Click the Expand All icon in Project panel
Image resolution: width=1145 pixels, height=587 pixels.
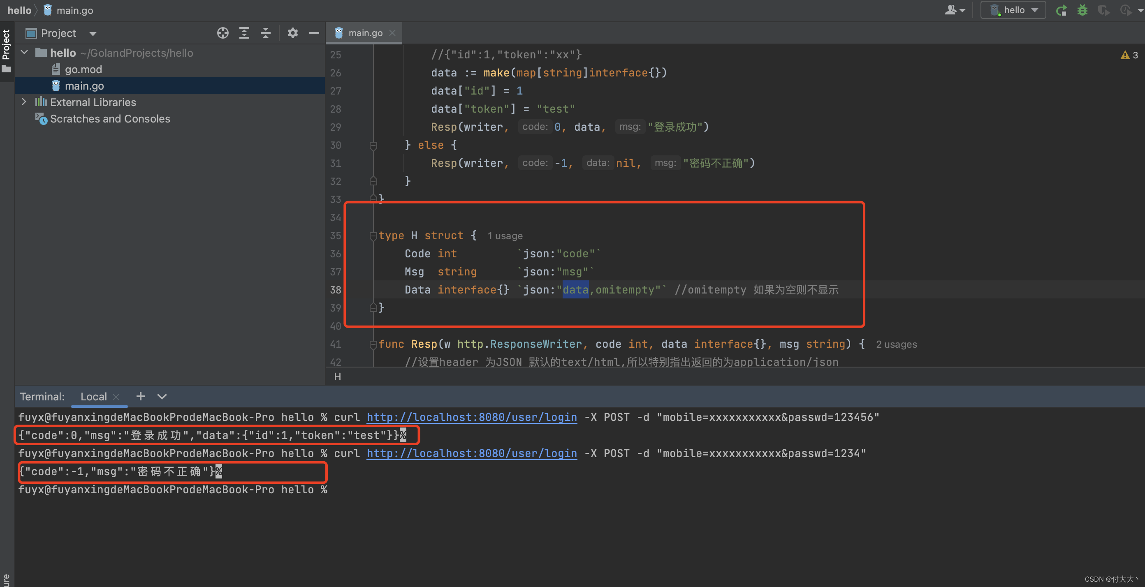tap(244, 33)
